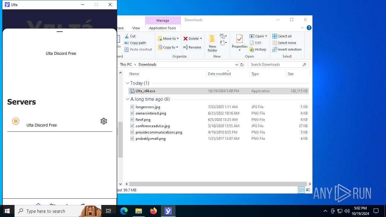This screenshot has height=217, width=386.
Task: Sort files by the Size column
Action: (291, 74)
